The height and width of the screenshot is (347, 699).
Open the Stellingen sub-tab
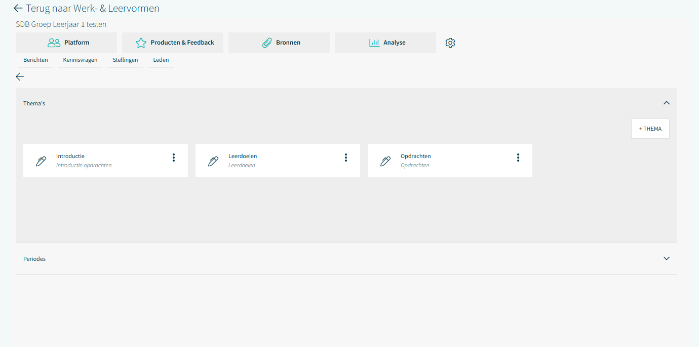tap(125, 60)
